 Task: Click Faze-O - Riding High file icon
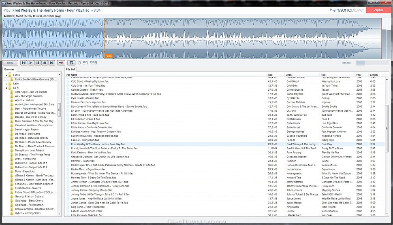coord(68,140)
